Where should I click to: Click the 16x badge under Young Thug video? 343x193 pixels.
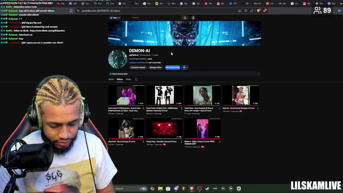[x=164, y=144]
